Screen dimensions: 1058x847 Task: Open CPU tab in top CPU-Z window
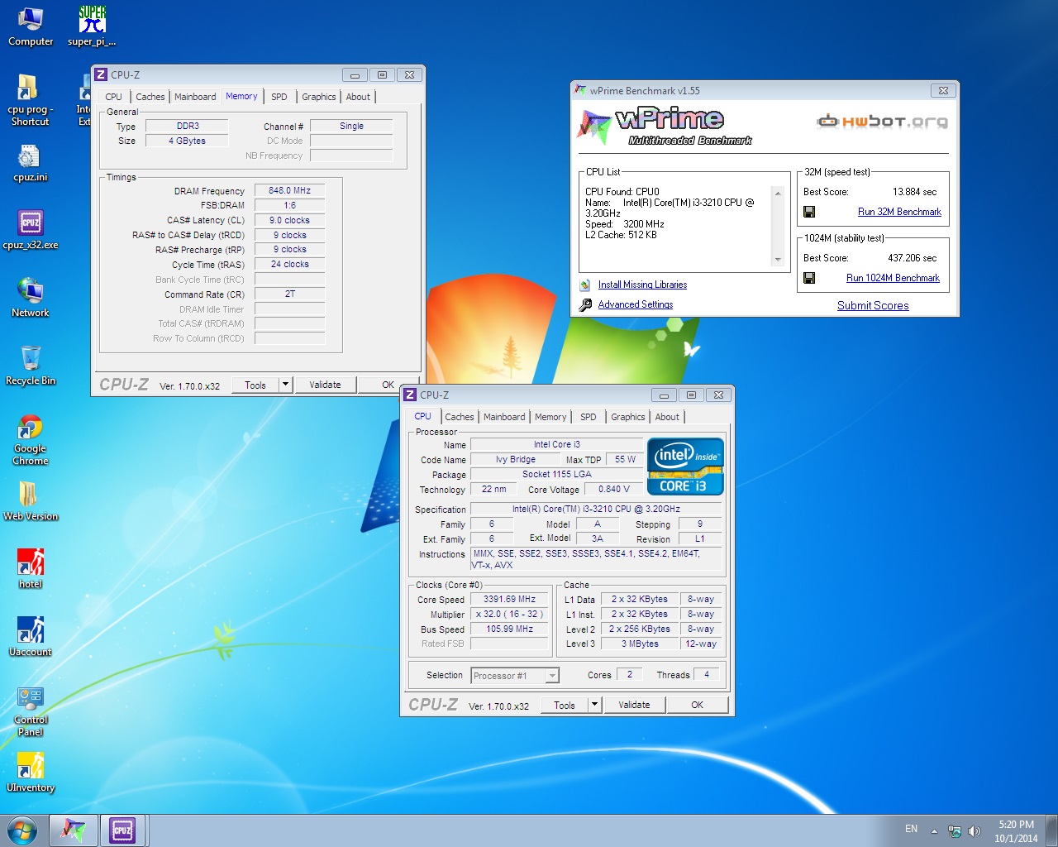113,97
